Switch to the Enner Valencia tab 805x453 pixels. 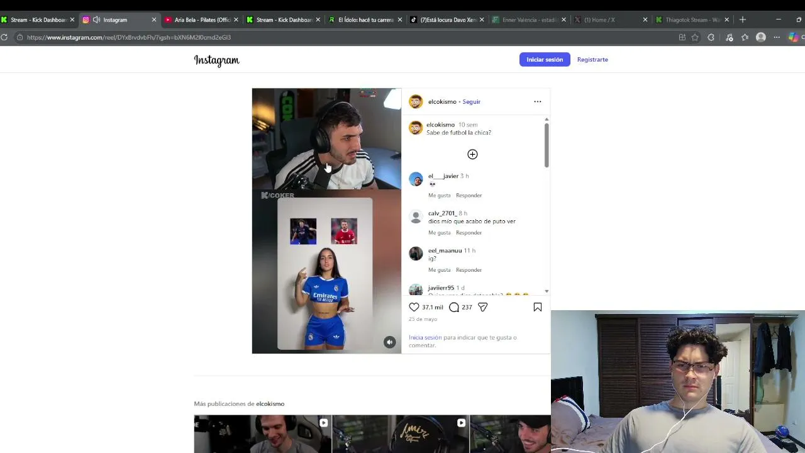530,20
